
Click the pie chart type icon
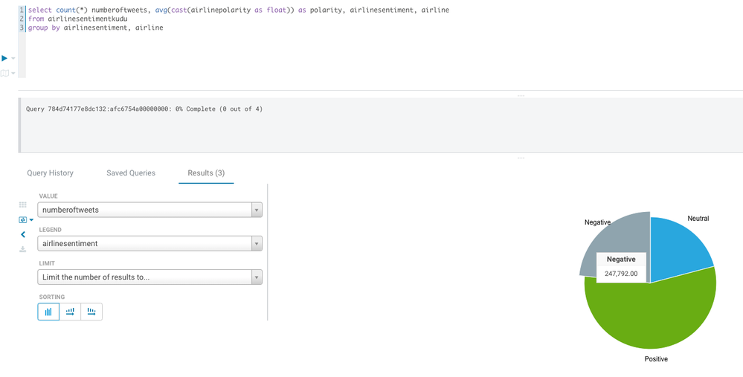coord(23,219)
